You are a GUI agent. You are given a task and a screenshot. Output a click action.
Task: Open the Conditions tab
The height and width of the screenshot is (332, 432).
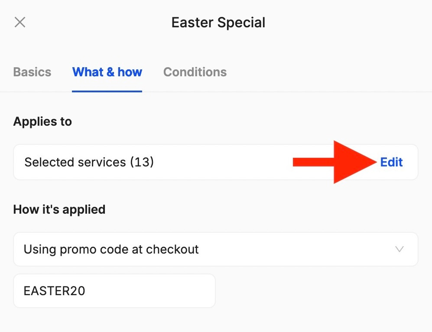(x=195, y=72)
